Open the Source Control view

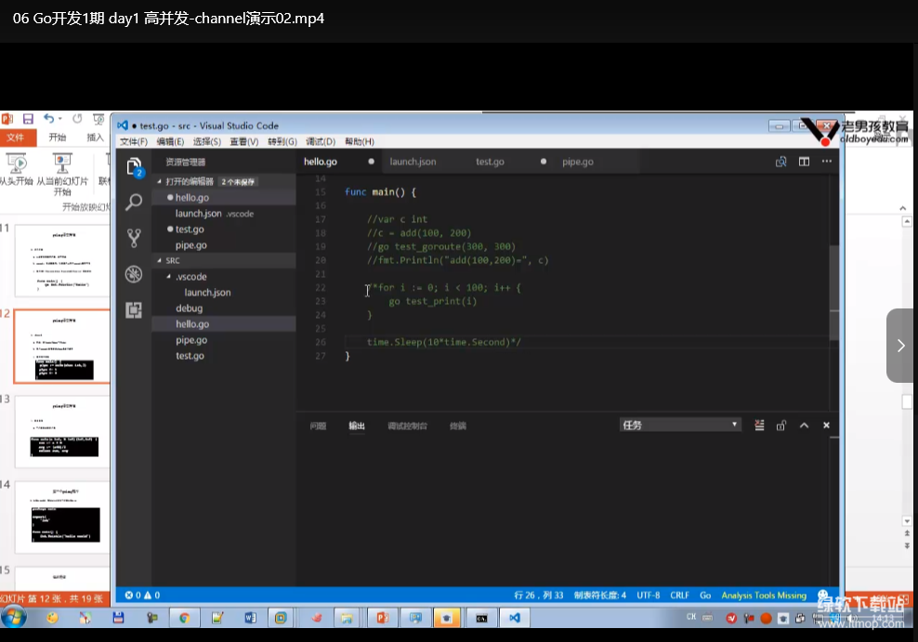[134, 237]
